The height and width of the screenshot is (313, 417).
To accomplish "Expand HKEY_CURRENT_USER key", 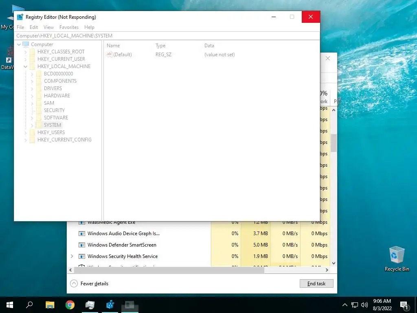I will tap(26, 59).
